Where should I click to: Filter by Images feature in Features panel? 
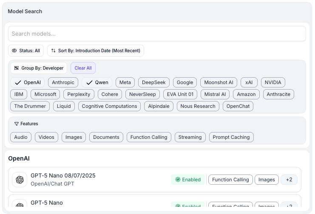(x=74, y=137)
